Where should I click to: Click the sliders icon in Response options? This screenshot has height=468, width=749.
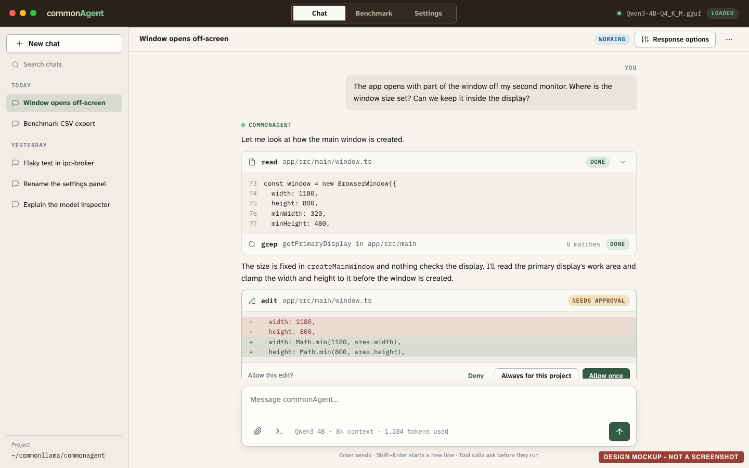[x=645, y=40]
